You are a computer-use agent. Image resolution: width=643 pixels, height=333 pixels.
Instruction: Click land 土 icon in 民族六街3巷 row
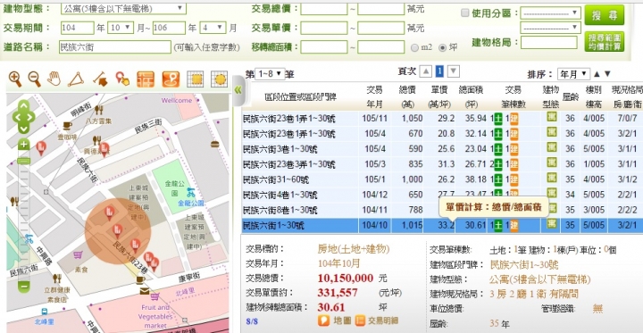[x=497, y=149]
